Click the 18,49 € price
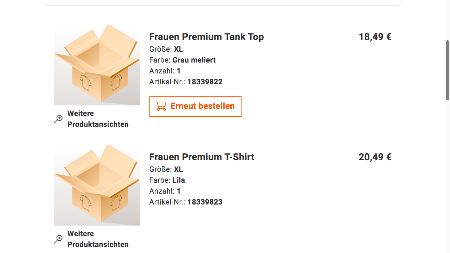450x253 pixels. (375, 37)
